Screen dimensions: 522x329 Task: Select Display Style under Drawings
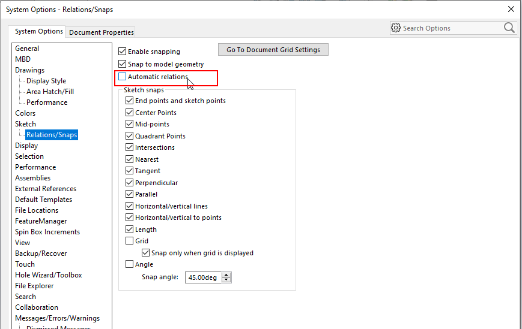click(46, 81)
